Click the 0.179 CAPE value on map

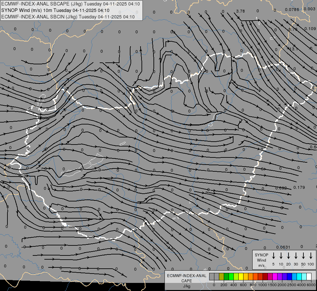pyautogui.click(x=299, y=188)
